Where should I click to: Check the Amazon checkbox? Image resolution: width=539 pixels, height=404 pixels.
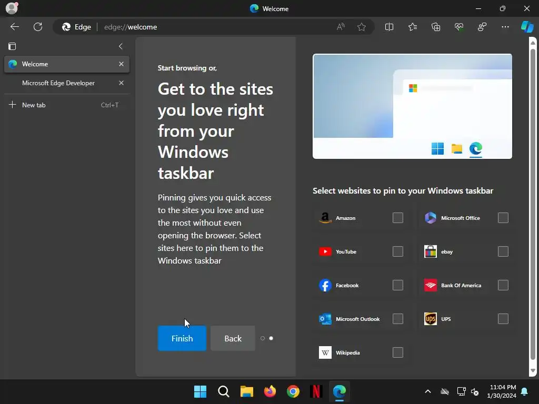[x=398, y=218]
